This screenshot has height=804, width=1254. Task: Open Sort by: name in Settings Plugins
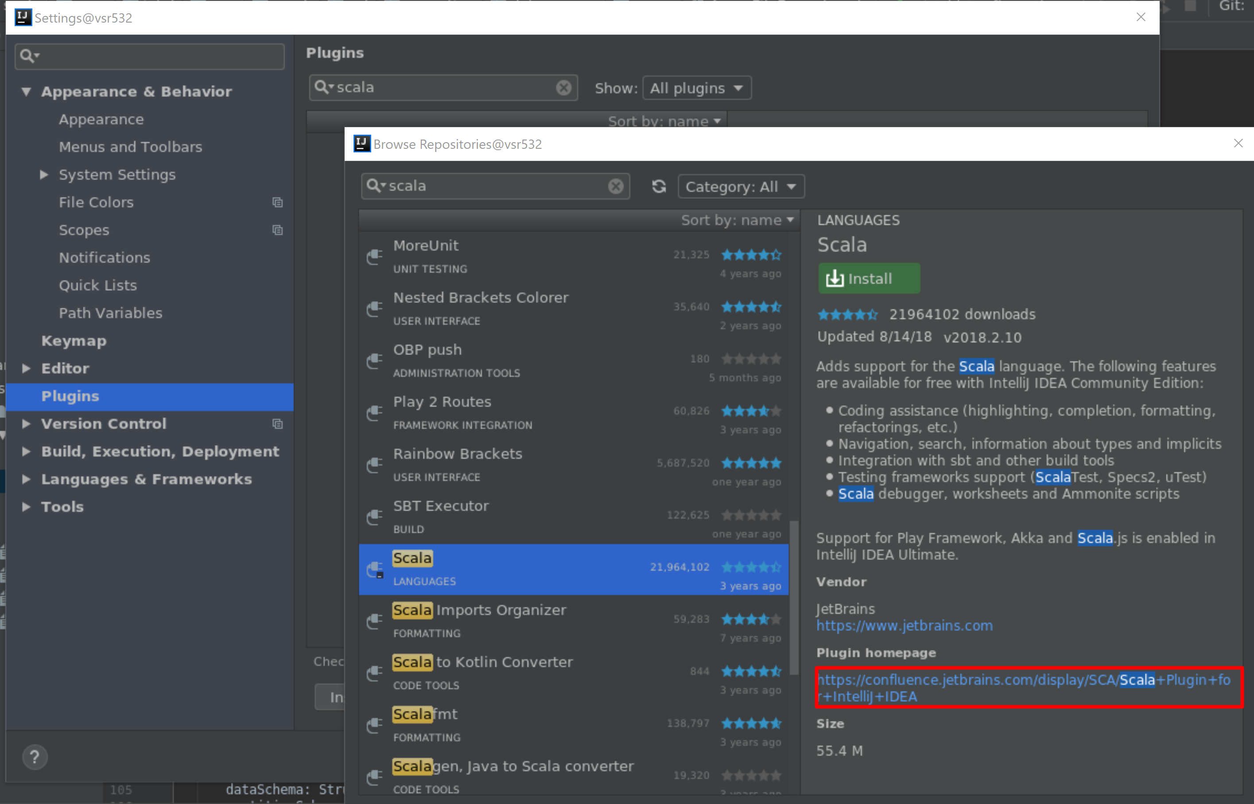click(x=664, y=121)
